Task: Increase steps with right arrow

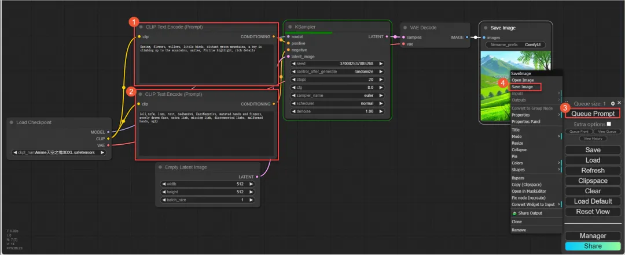Action: point(381,80)
